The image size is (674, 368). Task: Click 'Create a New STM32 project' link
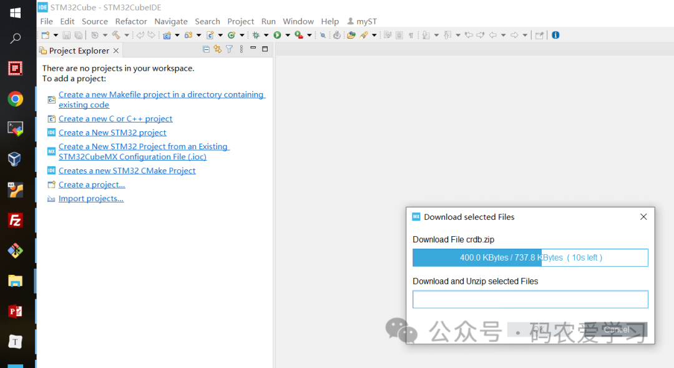(112, 132)
